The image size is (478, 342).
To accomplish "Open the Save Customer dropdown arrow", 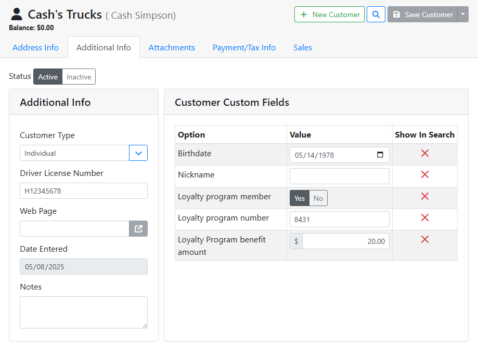I will click(x=463, y=15).
